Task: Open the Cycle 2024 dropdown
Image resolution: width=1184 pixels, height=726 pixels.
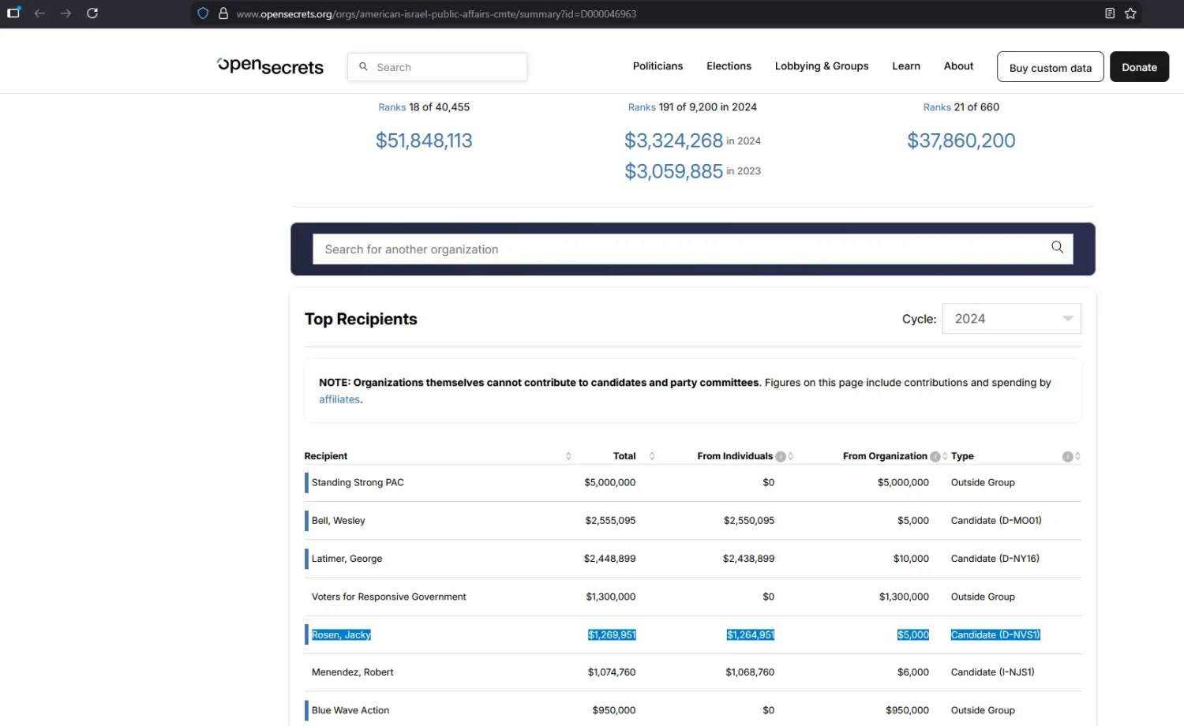Action: pos(1011,319)
